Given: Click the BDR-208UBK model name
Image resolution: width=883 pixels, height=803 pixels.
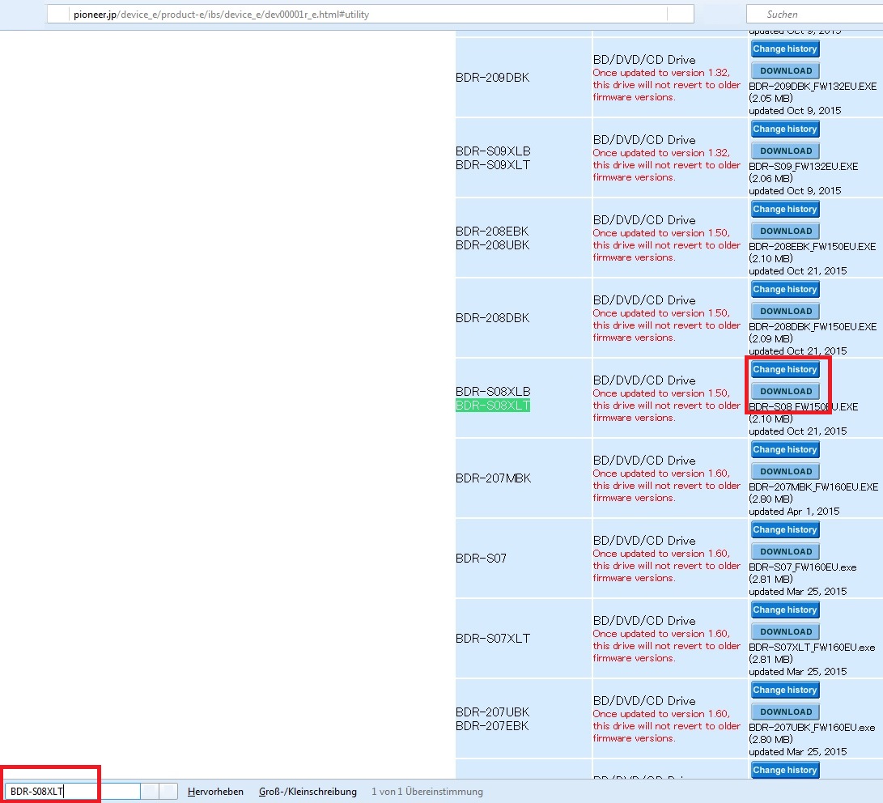Looking at the screenshot, I should (x=493, y=245).
